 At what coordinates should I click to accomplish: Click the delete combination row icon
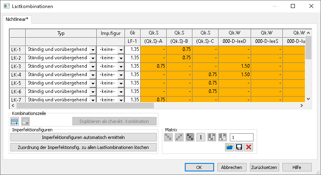(x=25, y=121)
